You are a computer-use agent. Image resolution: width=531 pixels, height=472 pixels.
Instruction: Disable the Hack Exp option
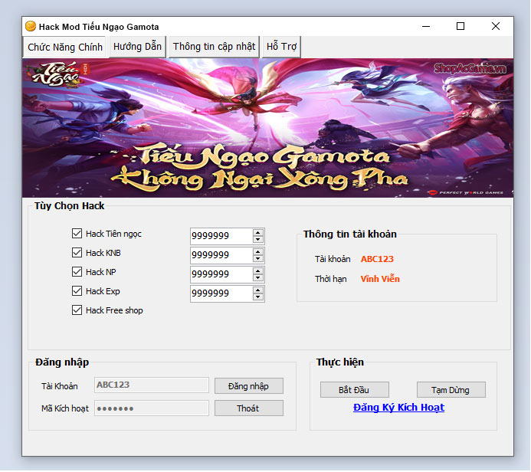(x=77, y=291)
